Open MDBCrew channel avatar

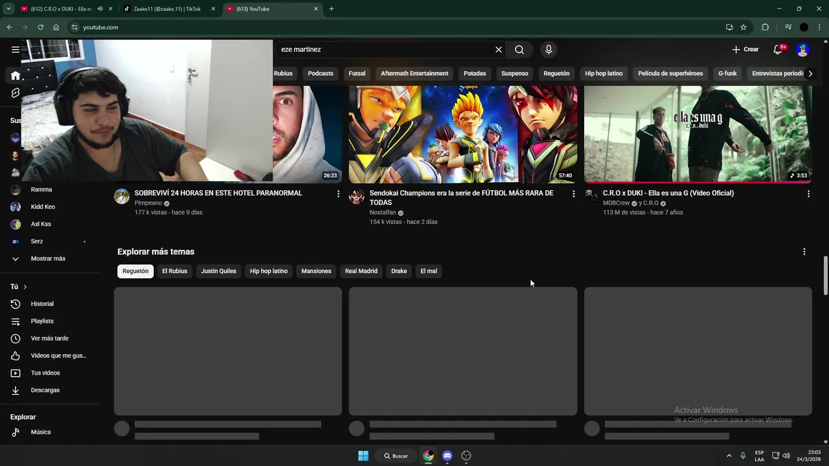click(x=592, y=197)
